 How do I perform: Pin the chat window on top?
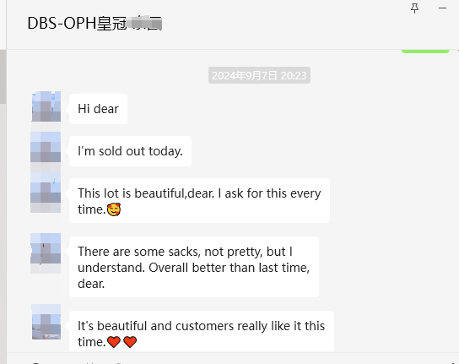click(414, 8)
